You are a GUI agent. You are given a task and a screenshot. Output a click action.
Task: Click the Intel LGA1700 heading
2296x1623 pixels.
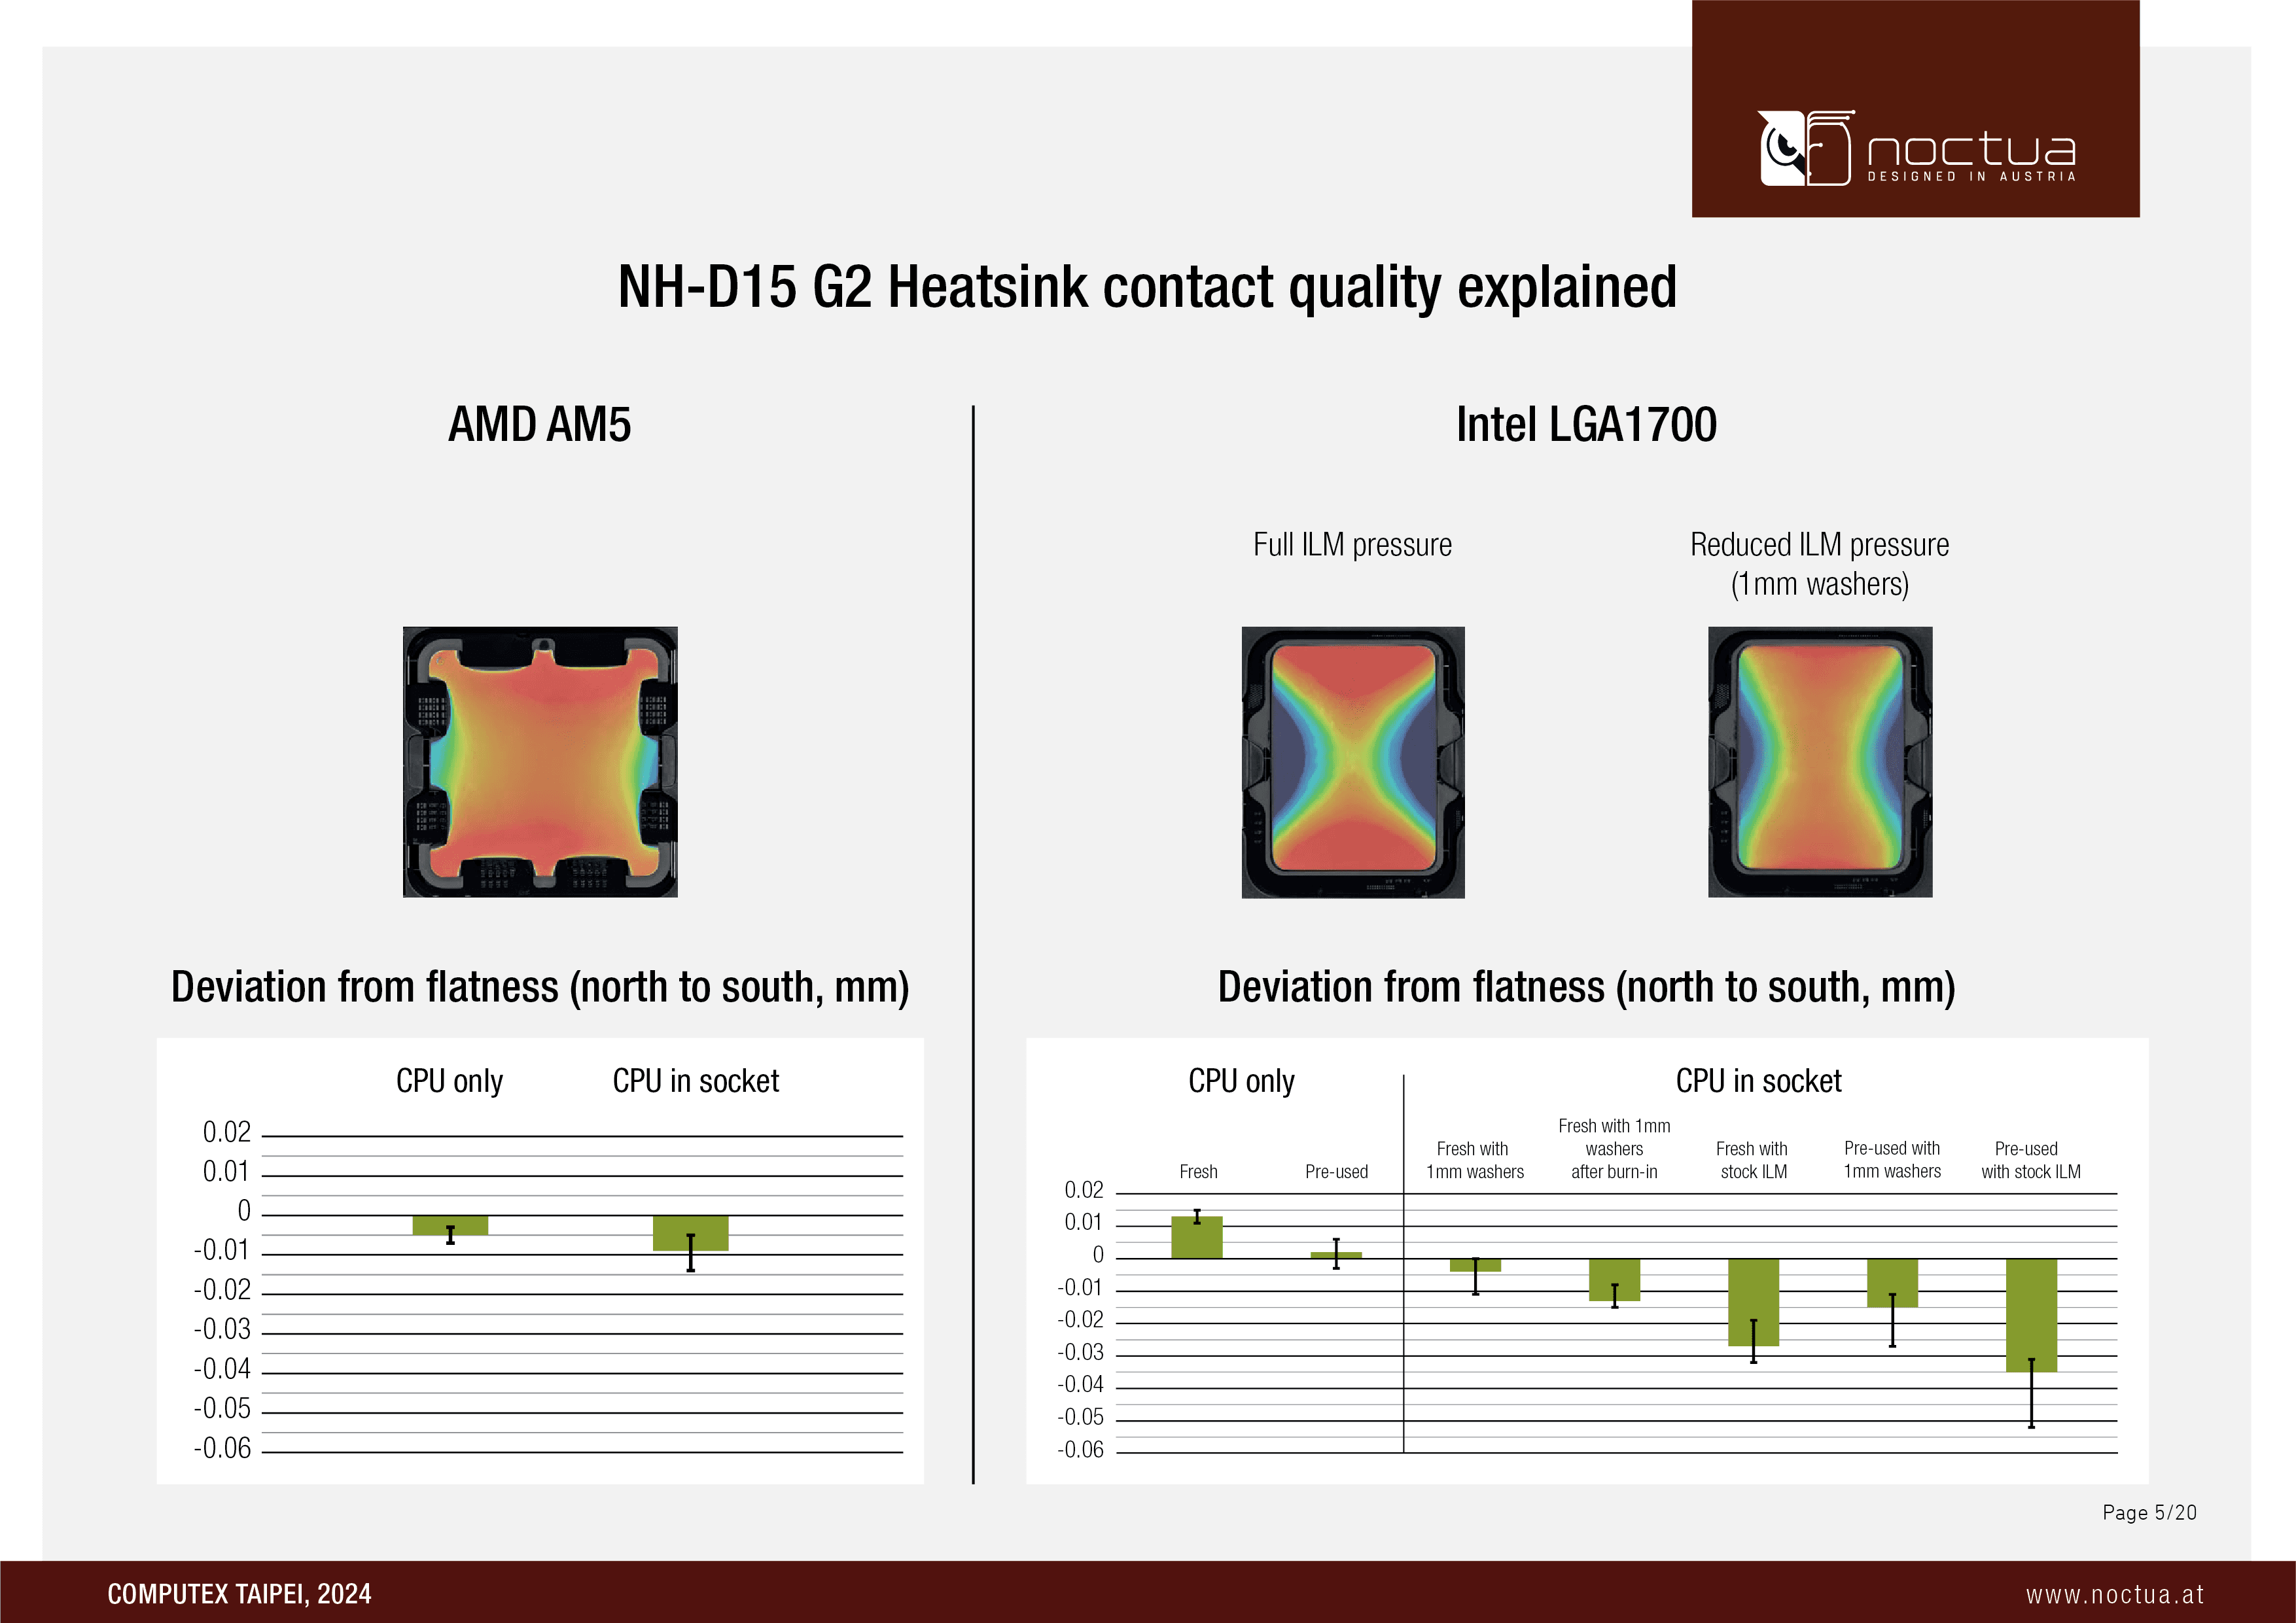tap(1586, 424)
